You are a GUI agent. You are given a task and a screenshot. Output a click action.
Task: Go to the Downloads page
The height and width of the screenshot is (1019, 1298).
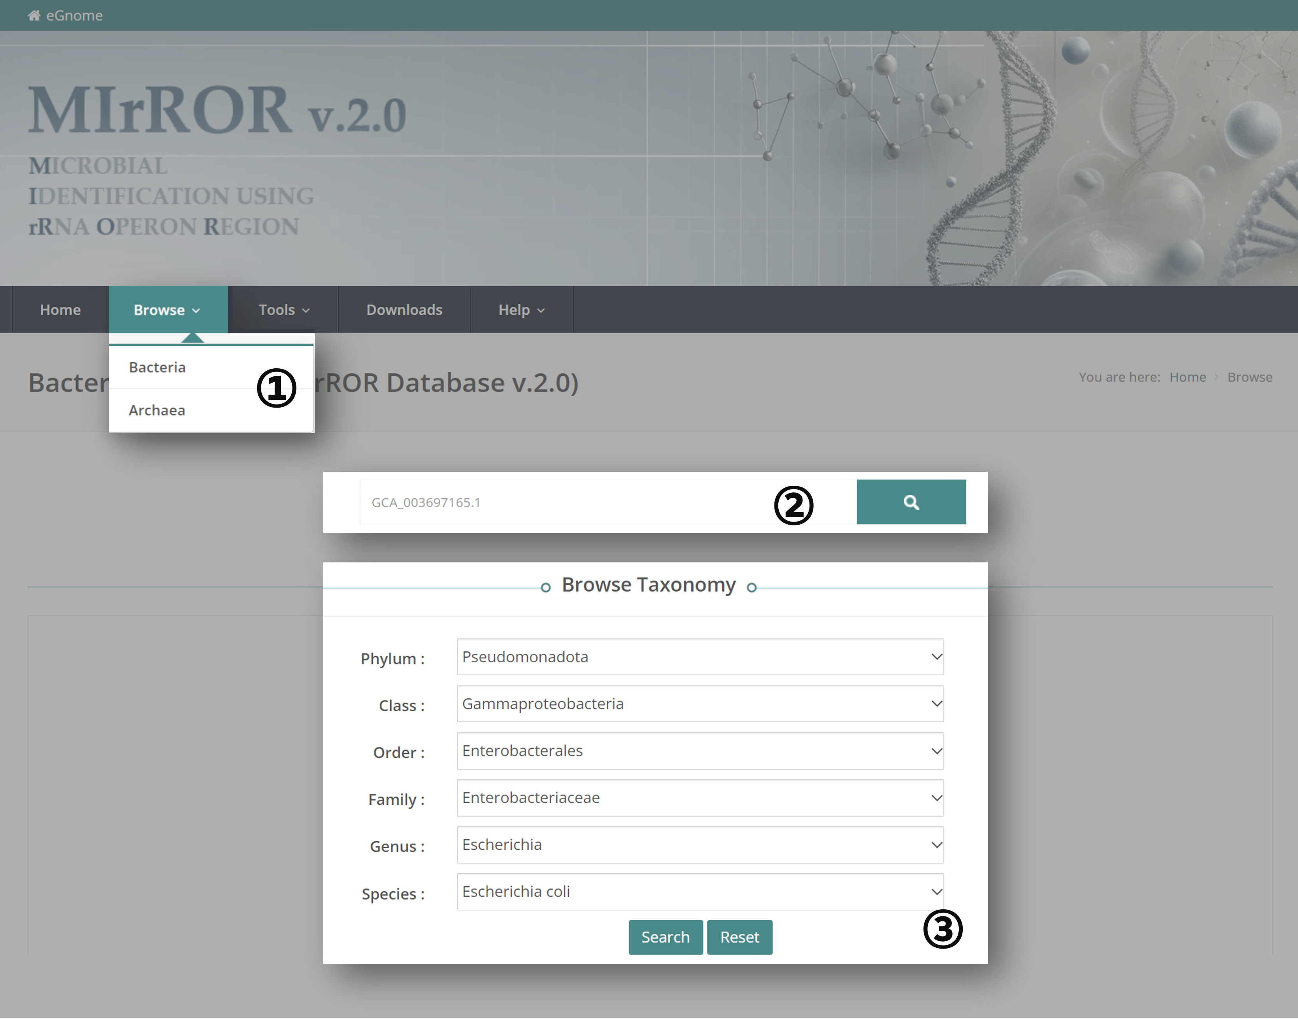[x=404, y=310]
